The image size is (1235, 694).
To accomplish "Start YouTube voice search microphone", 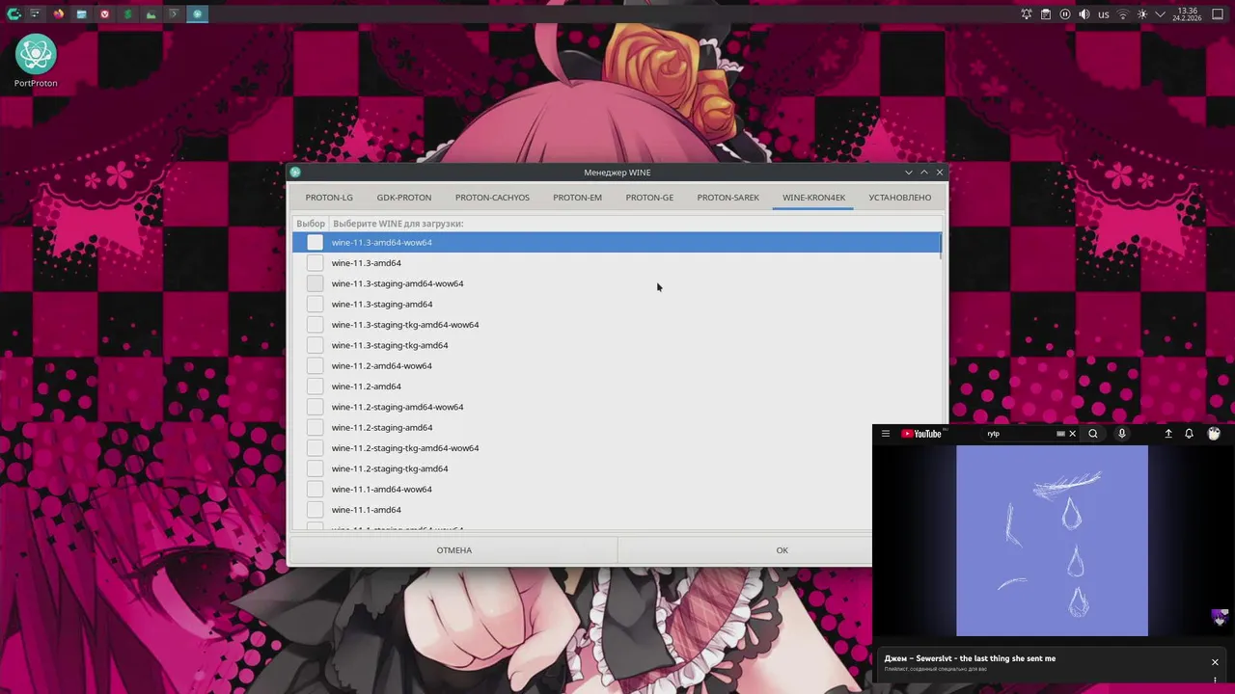I will [1121, 434].
